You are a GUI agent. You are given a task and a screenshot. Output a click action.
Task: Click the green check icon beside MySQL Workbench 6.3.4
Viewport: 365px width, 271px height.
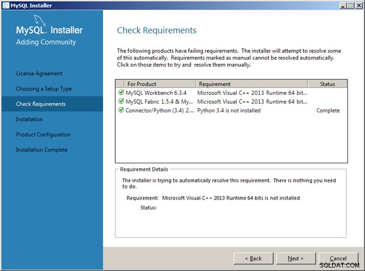[x=121, y=92]
